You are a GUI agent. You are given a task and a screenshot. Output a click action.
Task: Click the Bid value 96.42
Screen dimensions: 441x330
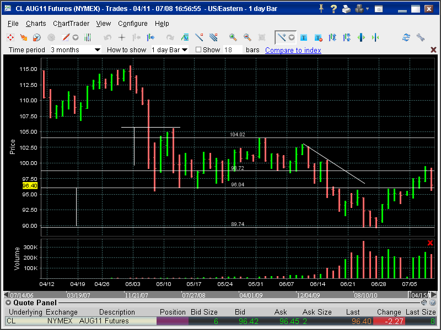pyautogui.click(x=249, y=321)
